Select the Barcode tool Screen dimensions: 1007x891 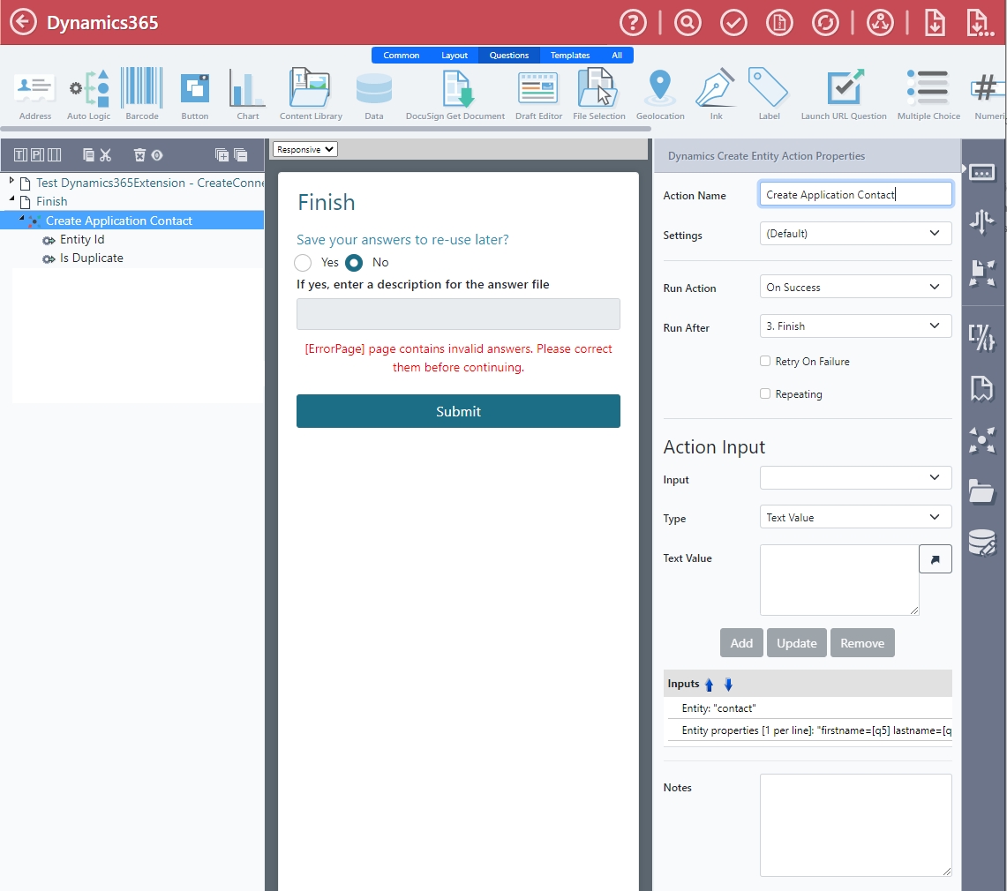[142, 94]
